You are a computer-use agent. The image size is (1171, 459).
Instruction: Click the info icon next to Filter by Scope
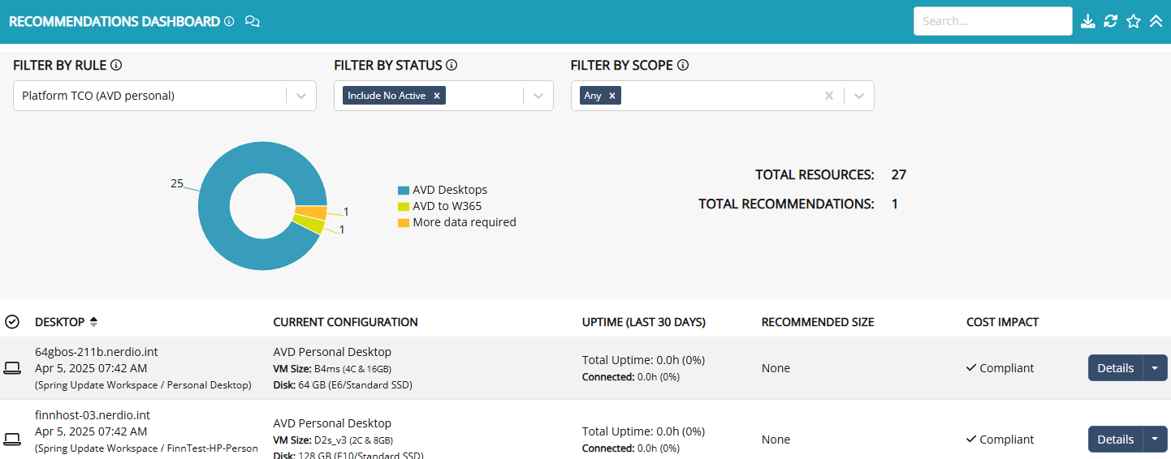(x=683, y=65)
